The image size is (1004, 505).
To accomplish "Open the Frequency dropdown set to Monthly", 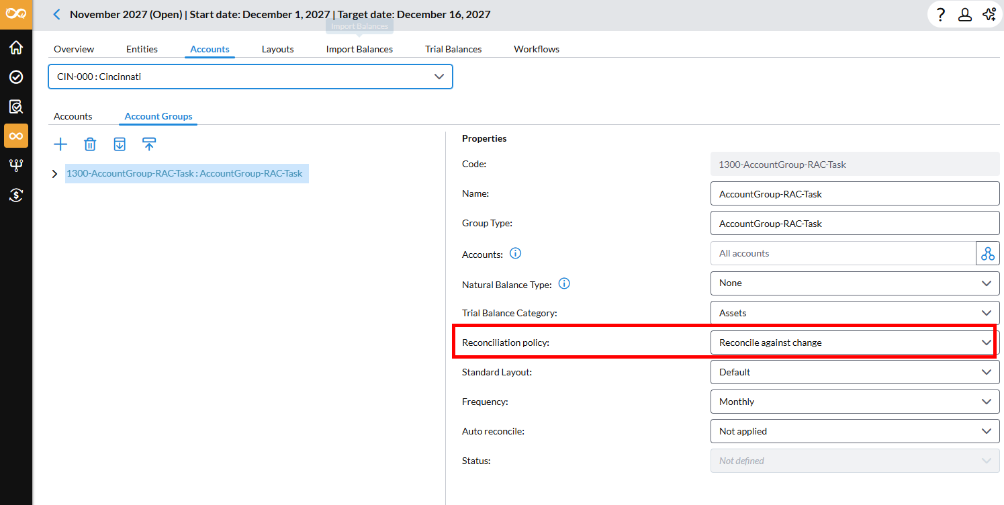I will (854, 402).
